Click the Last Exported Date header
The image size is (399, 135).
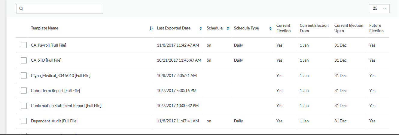pos(174,28)
